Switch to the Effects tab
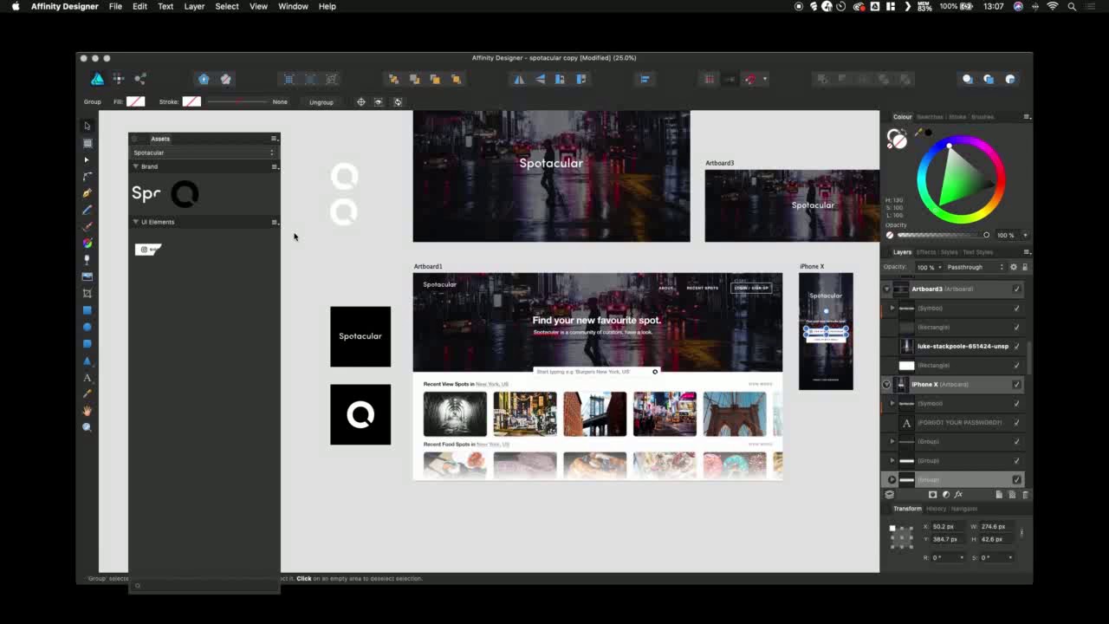The width and height of the screenshot is (1109, 624). (926, 252)
